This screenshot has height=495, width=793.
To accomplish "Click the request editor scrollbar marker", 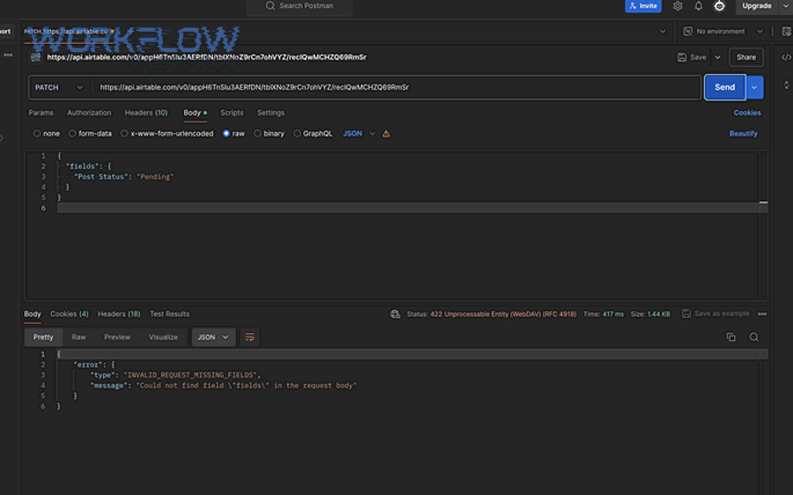I will click(763, 203).
